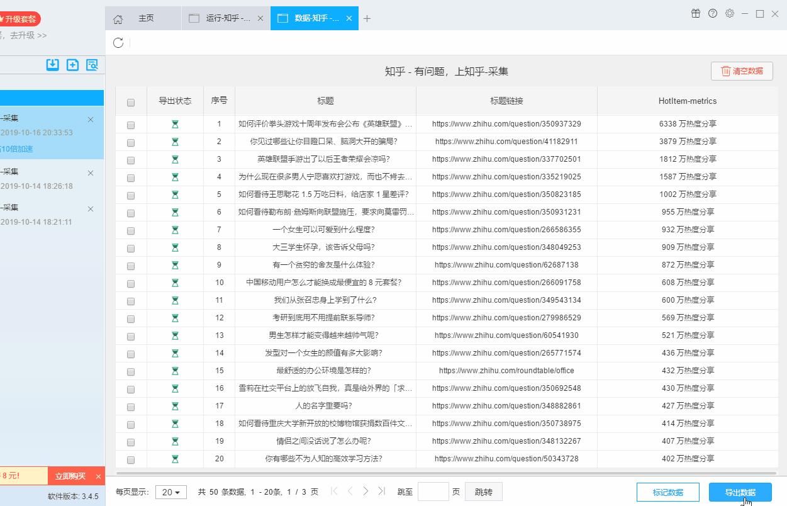This screenshot has height=506, width=787.
Task: Click the 立即购买 button
Action: pos(70,476)
